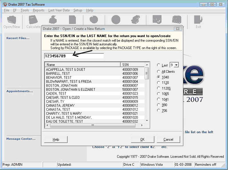The image size is (228, 170).
Task: Open the Last count dropdown arrow
Action: click(x=176, y=65)
